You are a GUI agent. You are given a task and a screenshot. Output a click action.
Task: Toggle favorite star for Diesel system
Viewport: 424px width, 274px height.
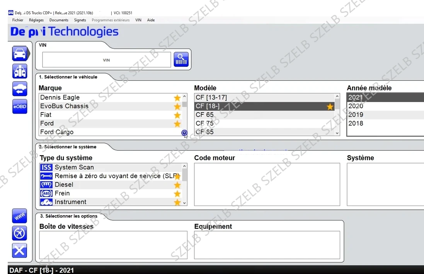point(177,185)
